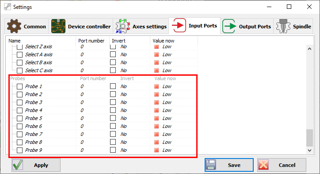The height and width of the screenshot is (174, 320).
Task: Select the Probe 8 row label
Action: point(34,142)
